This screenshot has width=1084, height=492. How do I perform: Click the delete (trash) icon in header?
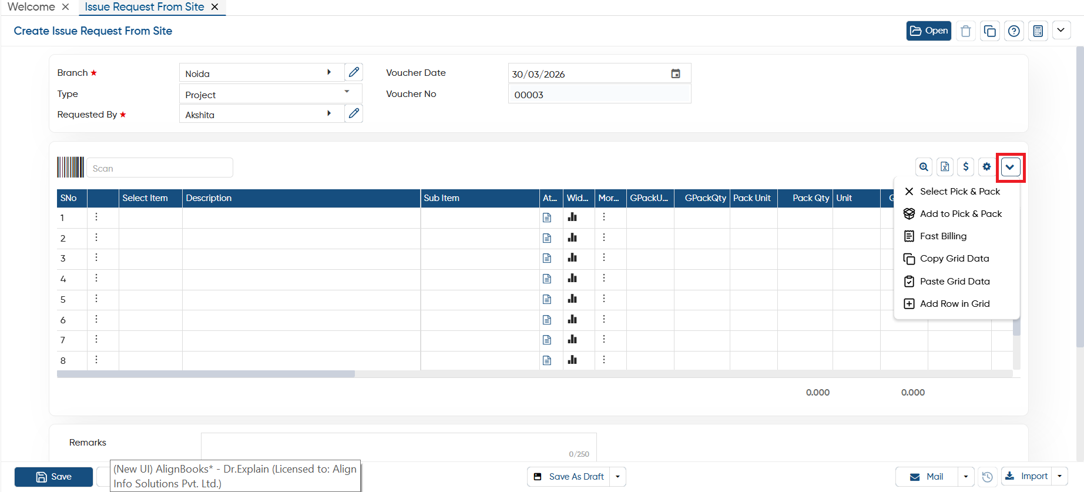[965, 31]
